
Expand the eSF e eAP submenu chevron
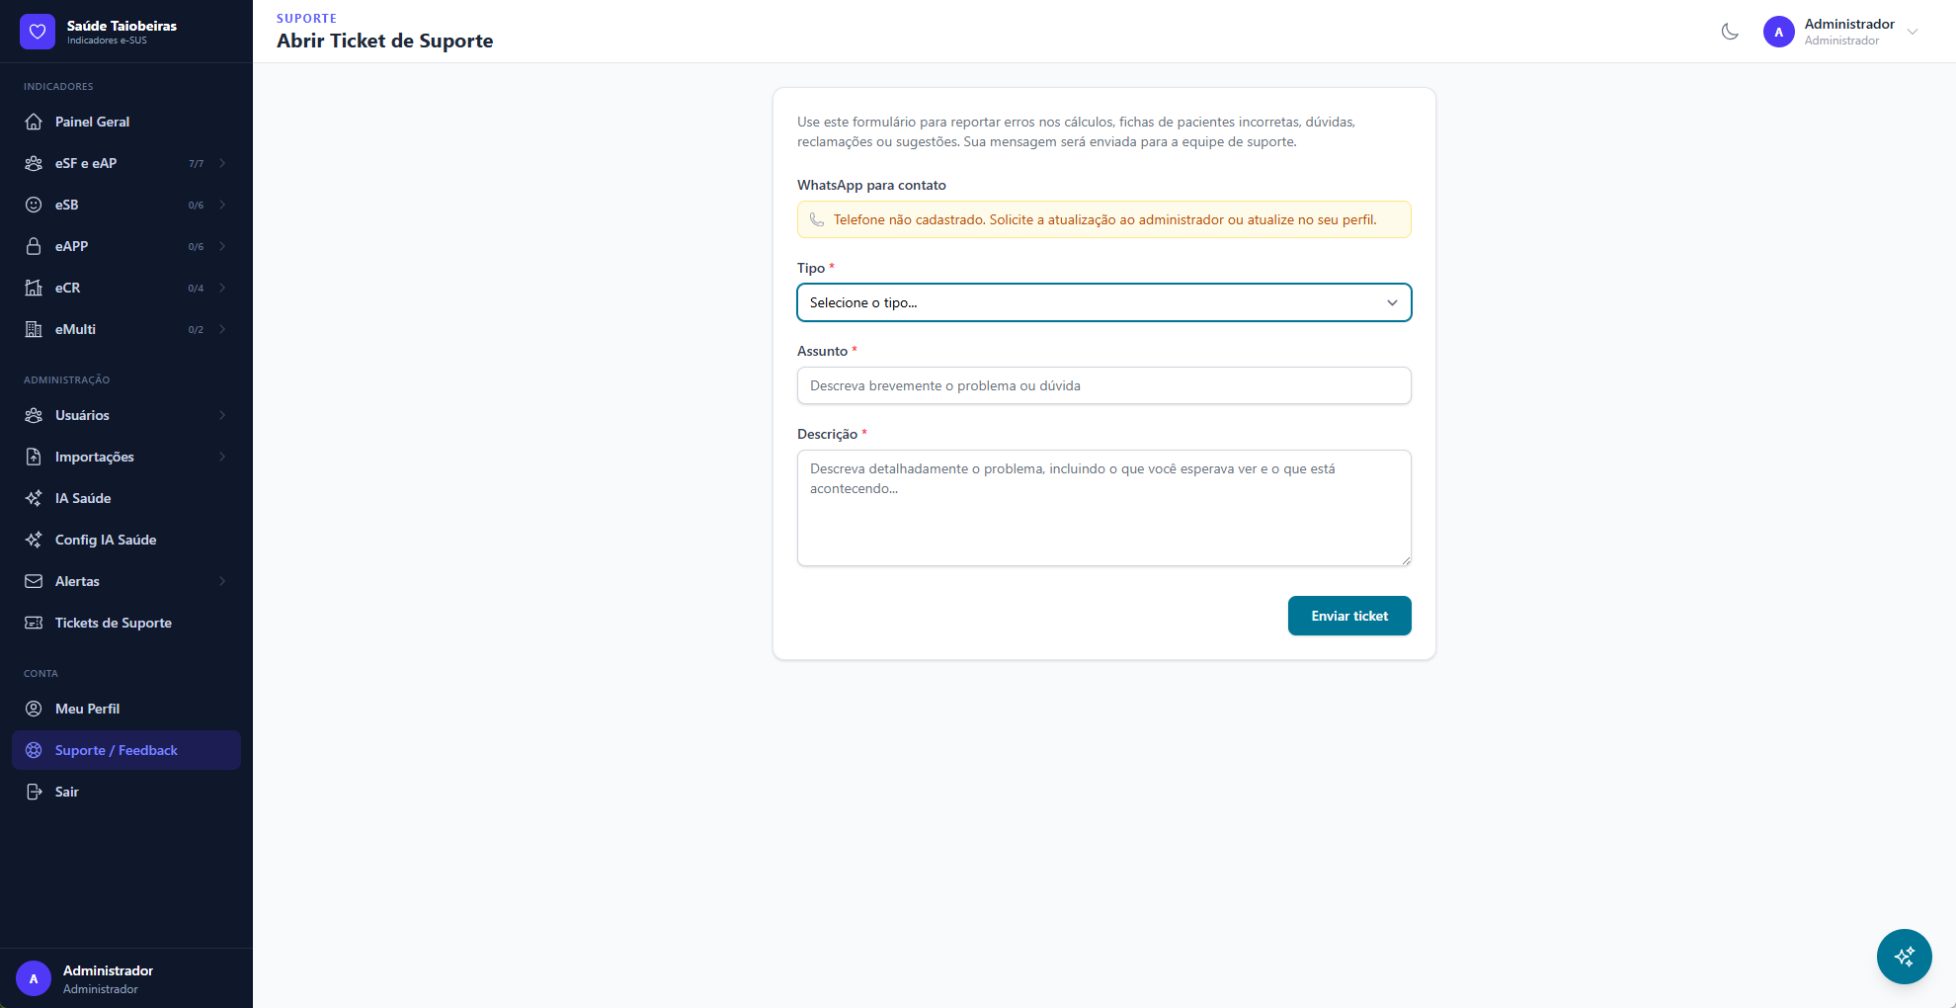point(222,163)
